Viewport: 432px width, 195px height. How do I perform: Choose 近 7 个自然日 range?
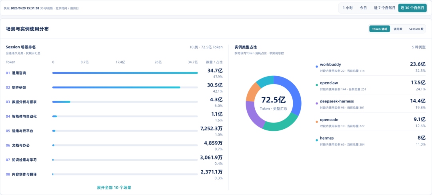tap(384, 8)
